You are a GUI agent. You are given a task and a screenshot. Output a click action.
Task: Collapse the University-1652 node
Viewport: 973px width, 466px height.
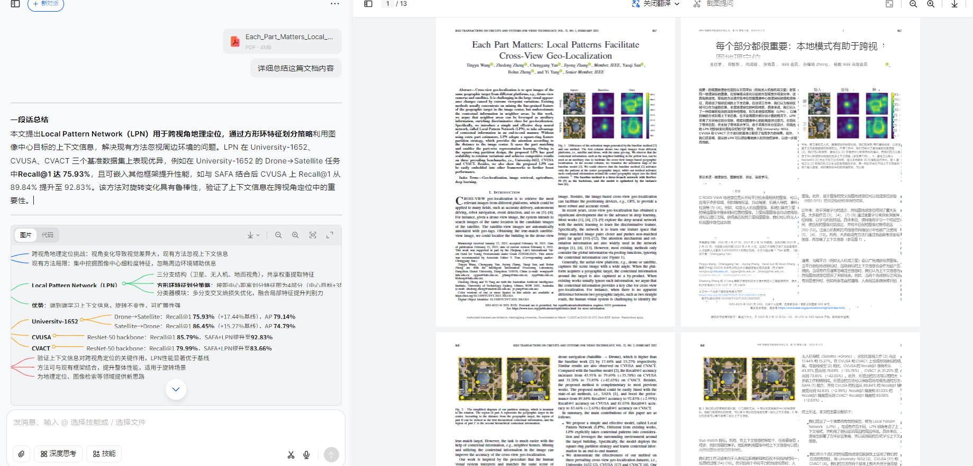pos(82,320)
